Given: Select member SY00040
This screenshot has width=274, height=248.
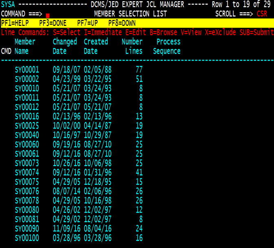Looking at the screenshot, I should point(27,135).
